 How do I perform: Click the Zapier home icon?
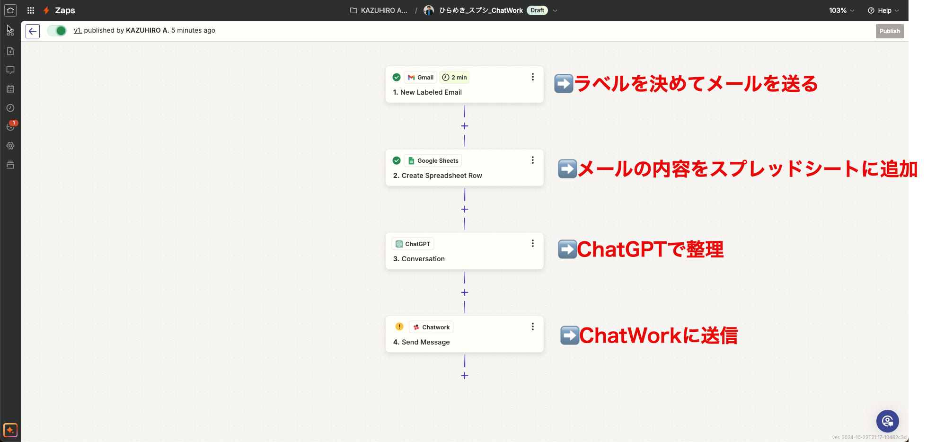click(x=10, y=10)
